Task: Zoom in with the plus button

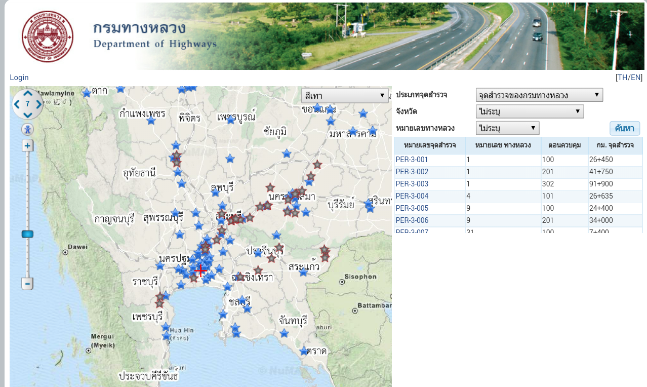Action: pyautogui.click(x=27, y=146)
